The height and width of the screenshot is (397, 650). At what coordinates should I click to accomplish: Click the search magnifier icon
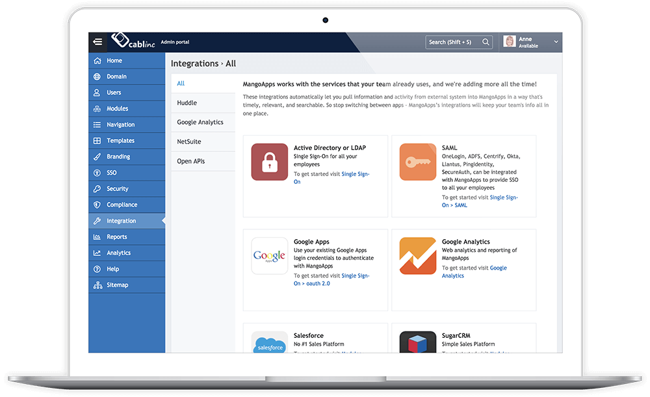[x=486, y=42]
